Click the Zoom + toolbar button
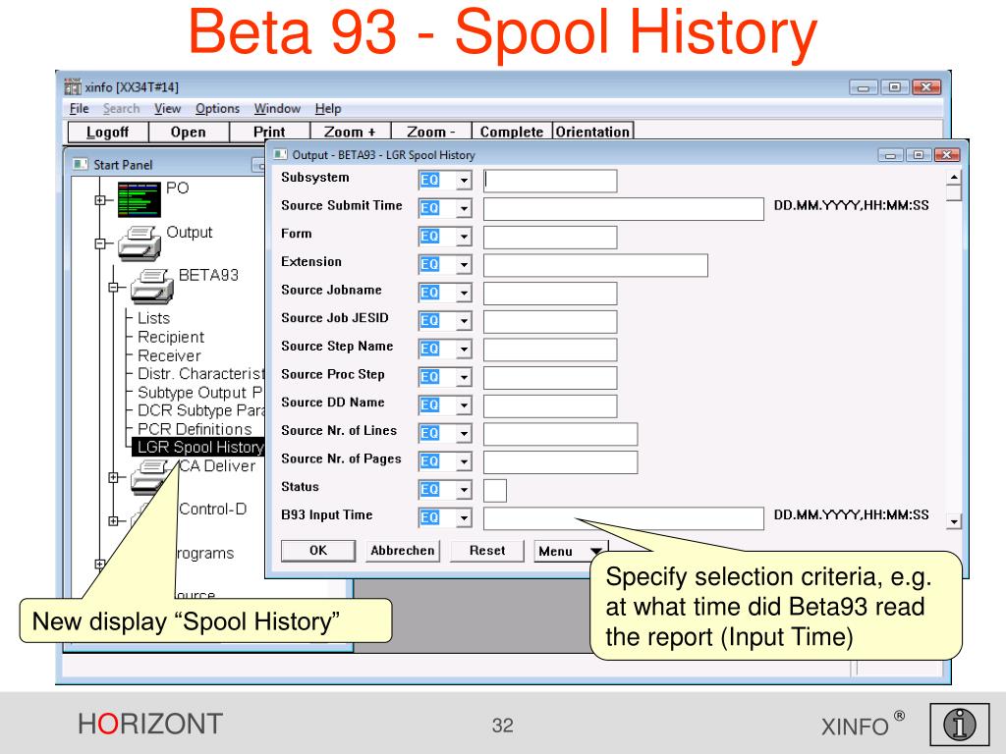 (351, 133)
